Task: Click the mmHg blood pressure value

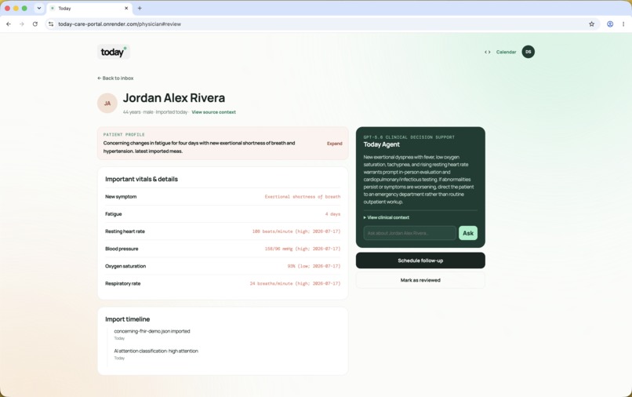Action: 303,249
